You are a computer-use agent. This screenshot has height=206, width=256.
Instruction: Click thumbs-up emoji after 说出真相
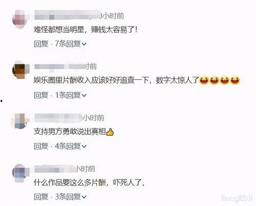point(110,132)
